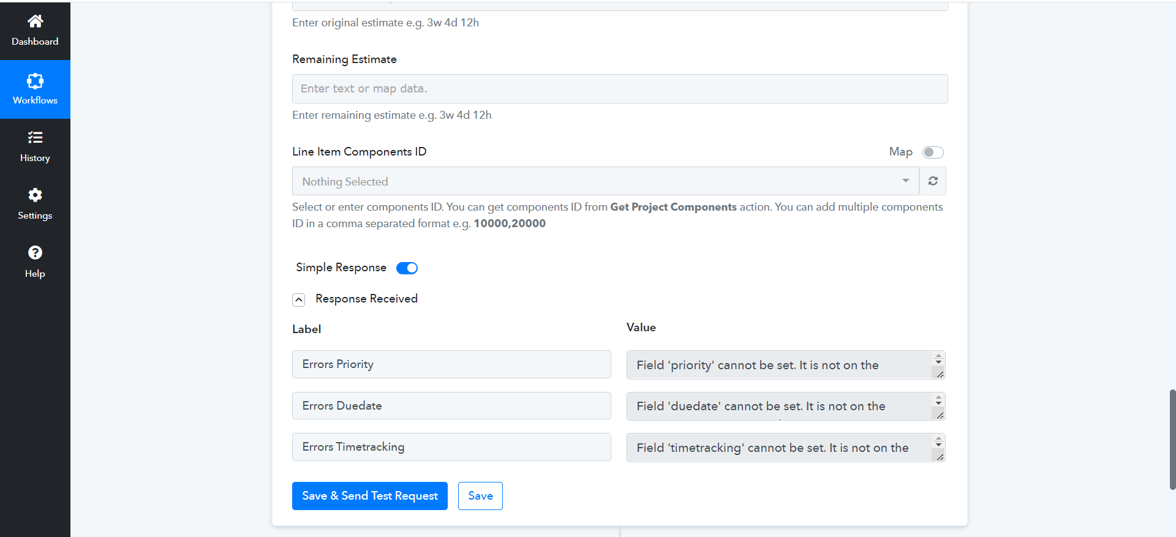Click 'Enter remaining estimate e.g. 3w 4d 12h' hint
The image size is (1176, 537).
point(392,115)
